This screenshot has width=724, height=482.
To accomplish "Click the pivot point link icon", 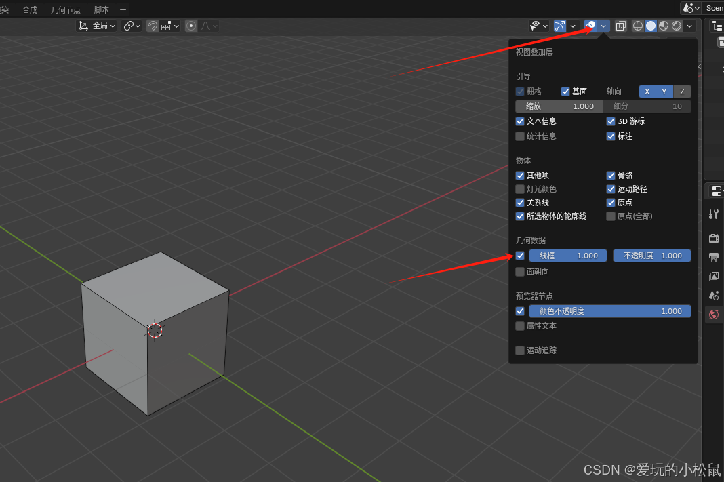I will pos(128,26).
